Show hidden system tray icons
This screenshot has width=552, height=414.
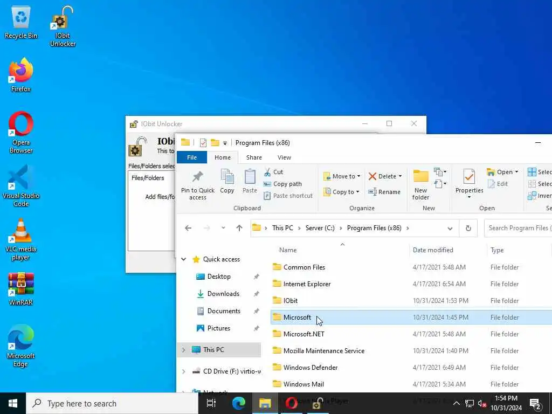(x=456, y=403)
